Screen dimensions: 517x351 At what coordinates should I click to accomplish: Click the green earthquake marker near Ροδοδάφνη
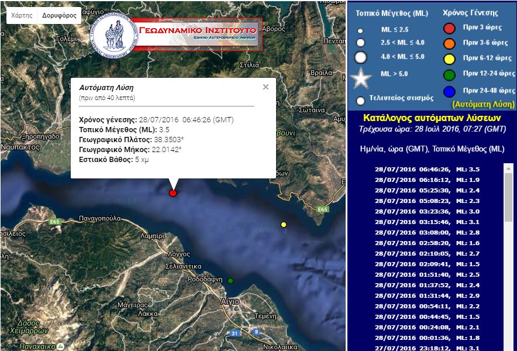[232, 280]
